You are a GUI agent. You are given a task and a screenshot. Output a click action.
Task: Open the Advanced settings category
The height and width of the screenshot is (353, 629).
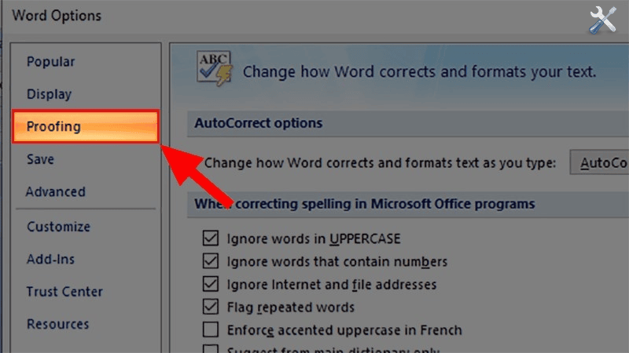pos(55,191)
